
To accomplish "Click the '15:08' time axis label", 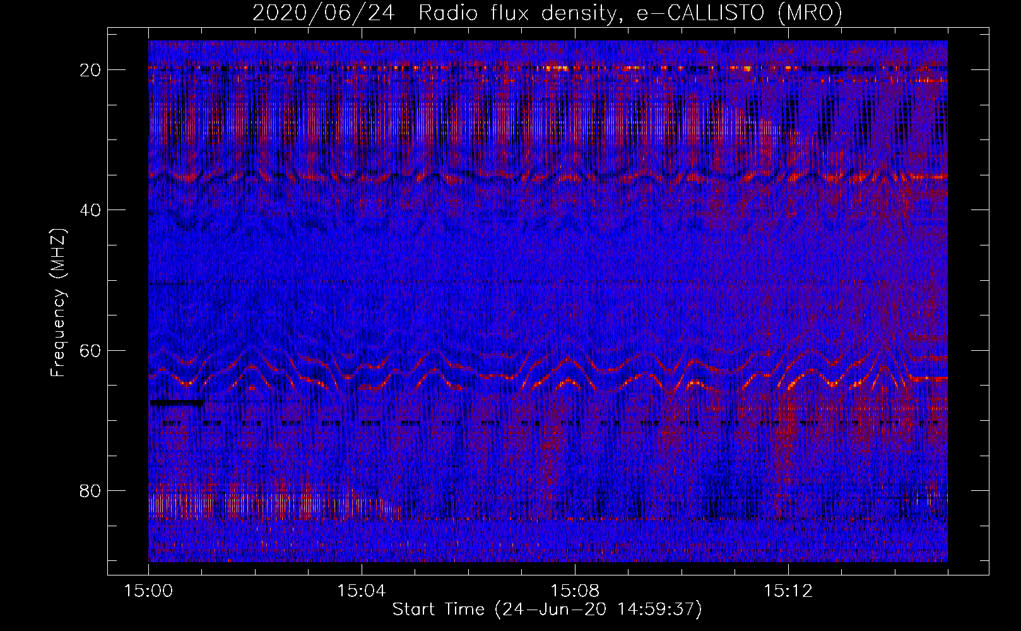I will [575, 591].
